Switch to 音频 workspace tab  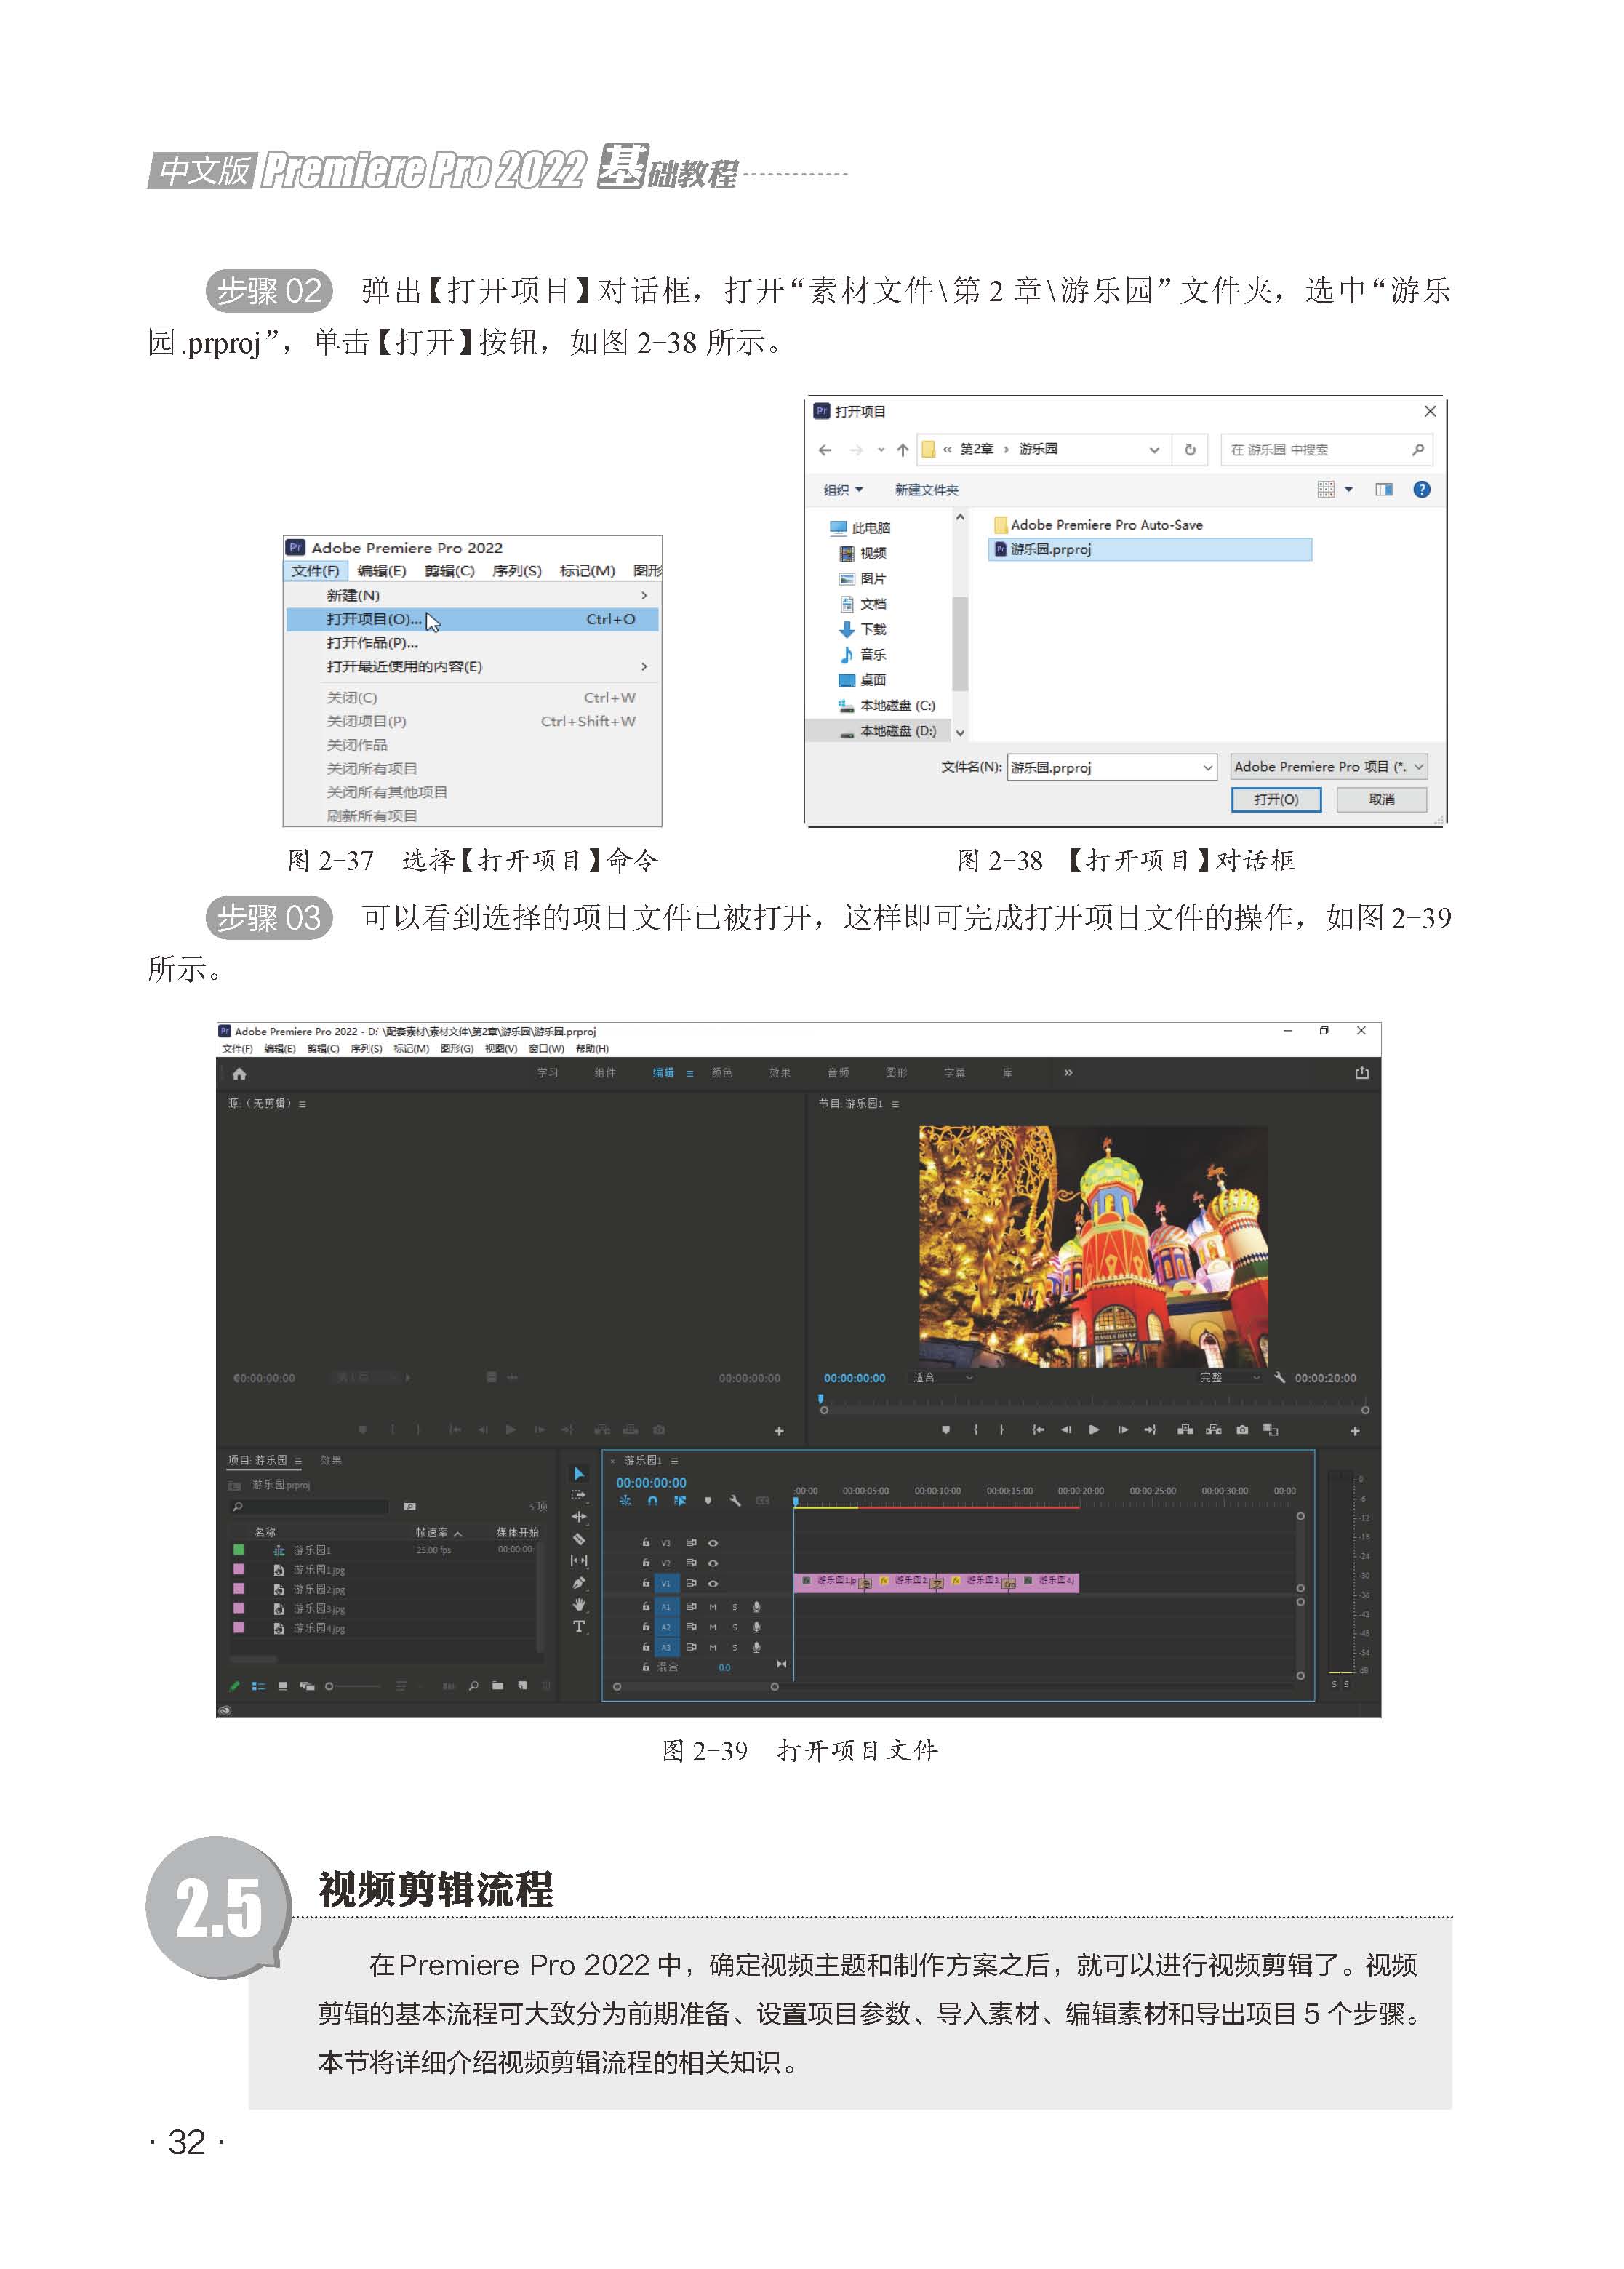tap(838, 1073)
